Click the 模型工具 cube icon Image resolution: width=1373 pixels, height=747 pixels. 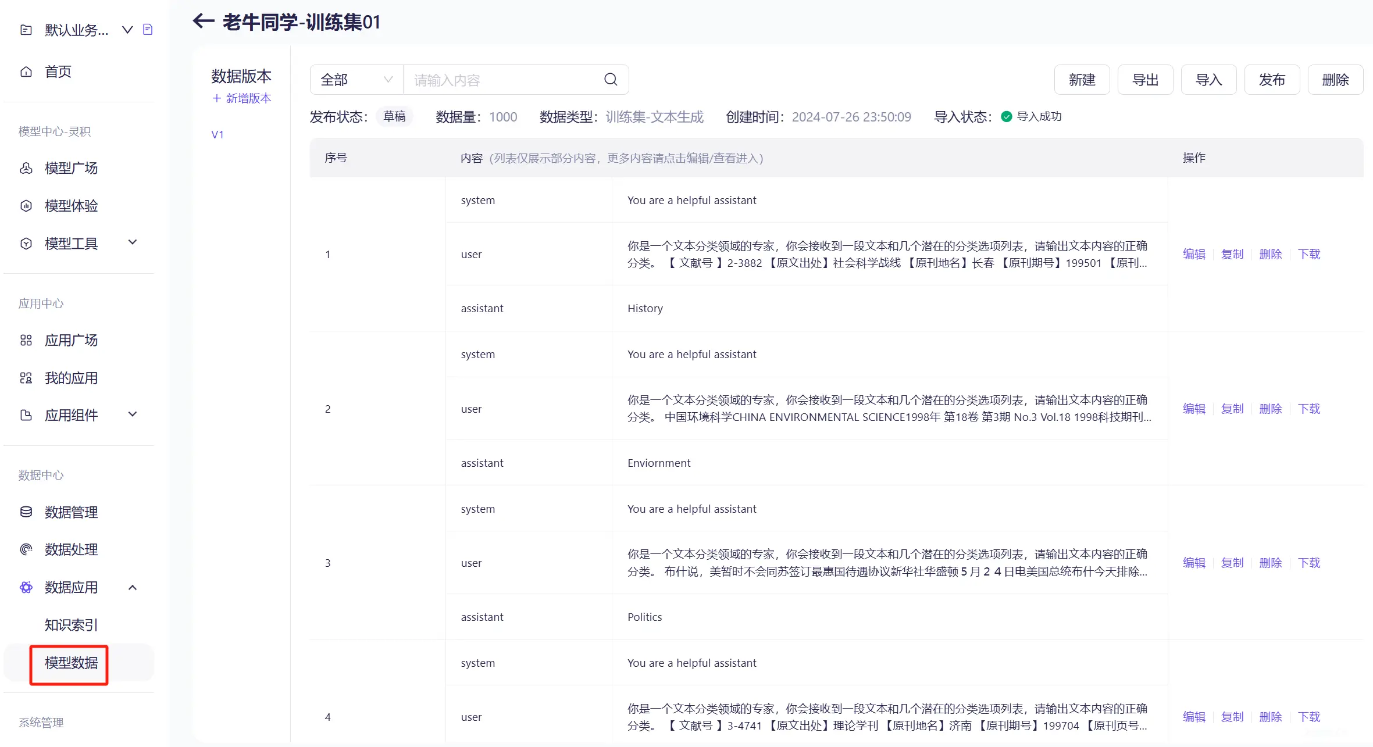tap(26, 244)
